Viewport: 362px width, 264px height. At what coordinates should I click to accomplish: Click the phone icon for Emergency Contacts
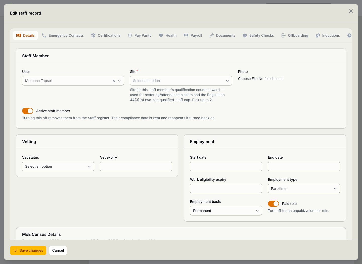pos(44,35)
